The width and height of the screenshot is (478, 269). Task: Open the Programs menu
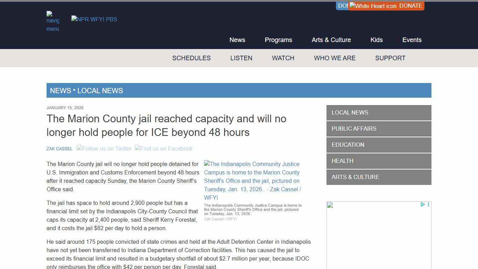pyautogui.click(x=278, y=40)
